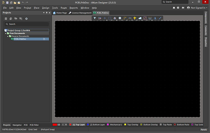The image size is (210, 133).
Task: Click the Altium logo icon
Action: coord(3,2)
